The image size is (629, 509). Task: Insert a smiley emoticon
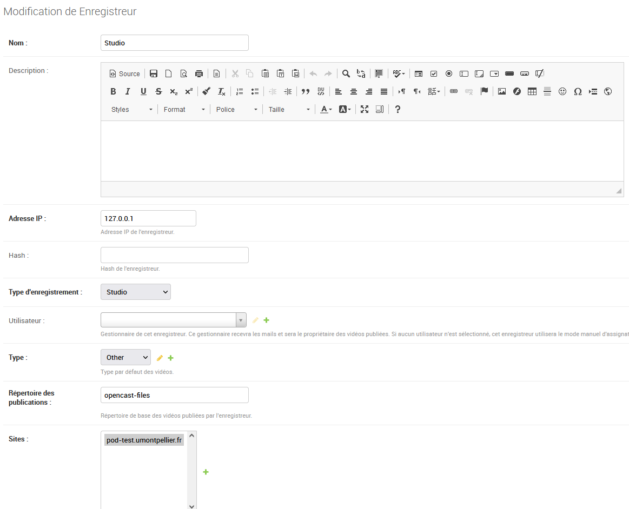(562, 91)
